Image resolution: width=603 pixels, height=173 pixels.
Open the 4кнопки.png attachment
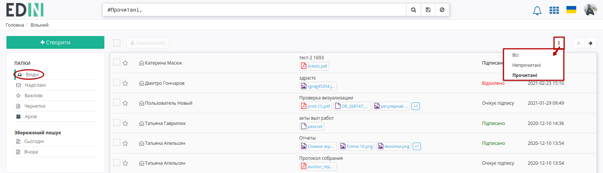pos(394,146)
